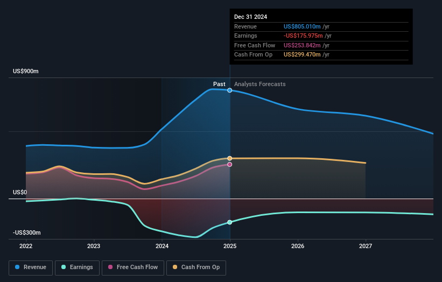Click the blue Revenue data point at 2025
Image resolution: width=442 pixels, height=282 pixels.
(x=230, y=90)
